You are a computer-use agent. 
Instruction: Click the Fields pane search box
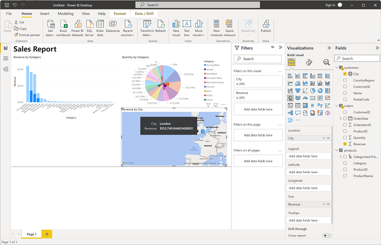point(357,58)
